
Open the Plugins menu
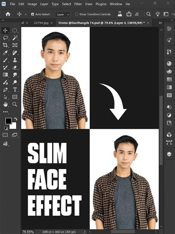pyautogui.click(x=101, y=4)
